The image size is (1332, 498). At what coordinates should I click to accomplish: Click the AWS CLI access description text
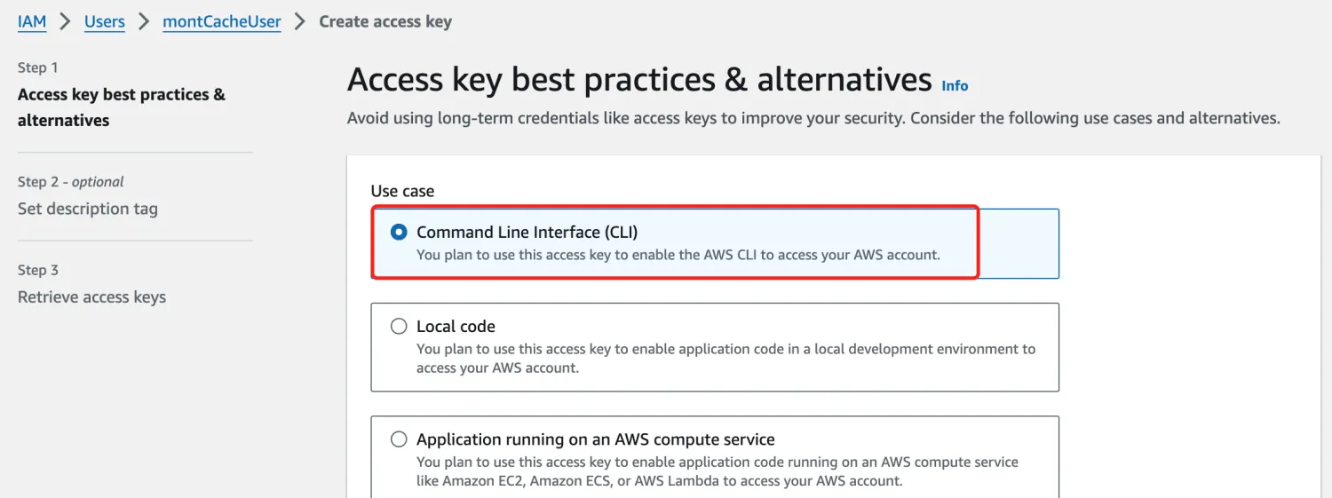coord(678,255)
